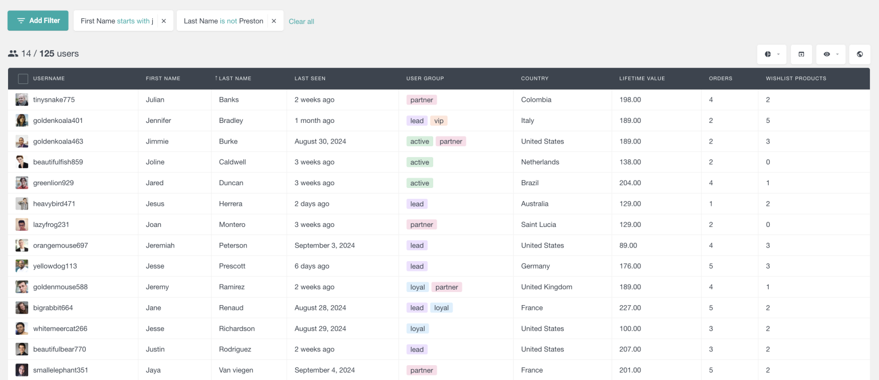
Task: Open the 'starts with' filter condition
Action: click(131, 21)
